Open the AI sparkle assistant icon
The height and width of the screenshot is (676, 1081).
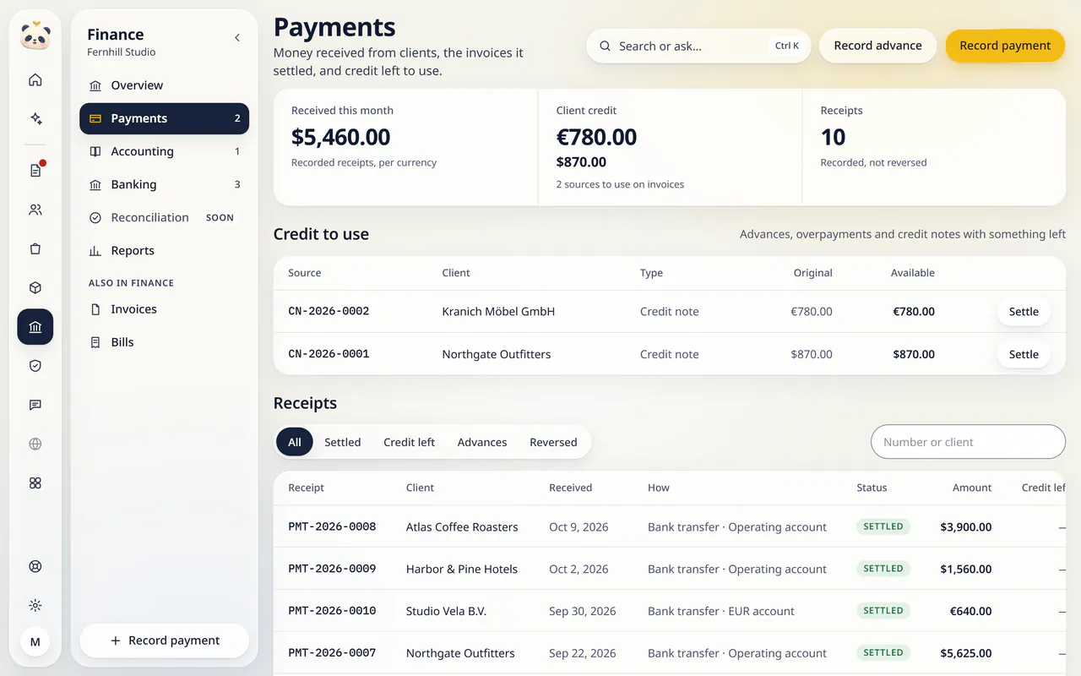pyautogui.click(x=35, y=119)
